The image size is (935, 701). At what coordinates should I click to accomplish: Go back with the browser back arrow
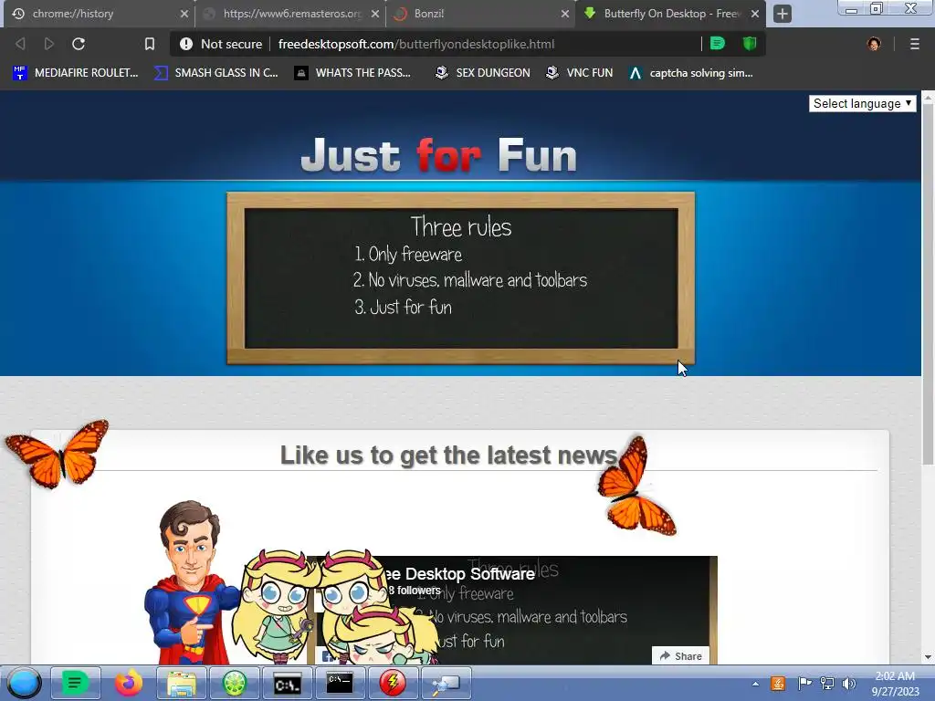(20, 44)
